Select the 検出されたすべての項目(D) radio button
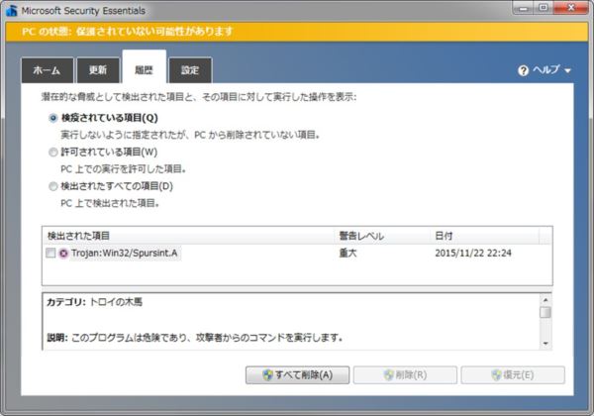Viewport: 594px width, 416px height. pos(53,186)
